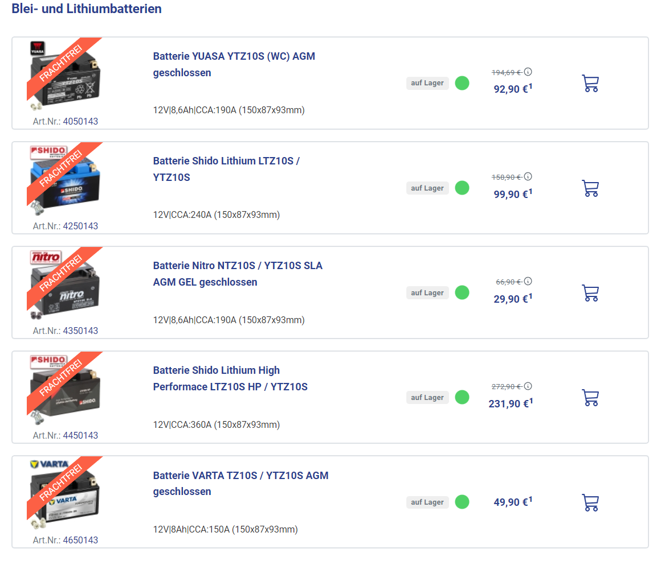Image resolution: width=665 pixels, height=561 pixels.
Task: Add VARTA TZ10S battery to cart
Action: [590, 502]
